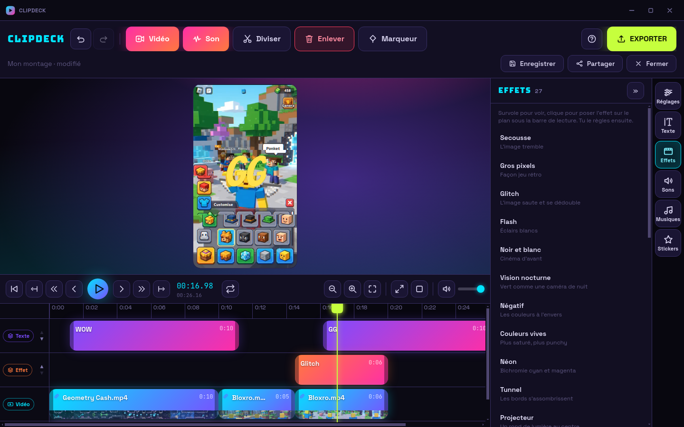Zoom out the timeline
This screenshot has height=427, width=684.
tap(332, 289)
